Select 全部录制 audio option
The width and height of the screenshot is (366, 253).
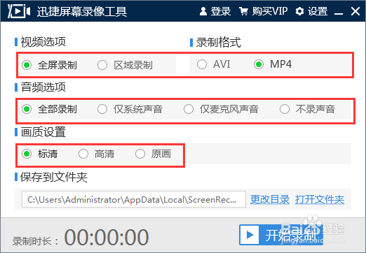[49, 109]
